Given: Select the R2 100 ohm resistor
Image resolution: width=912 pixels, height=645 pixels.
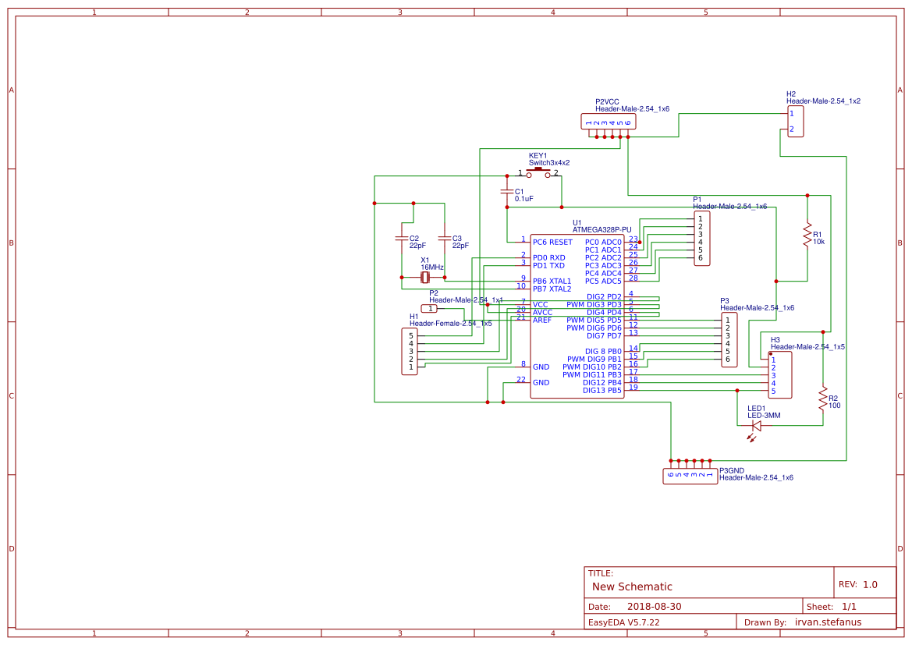Looking at the screenshot, I should click(822, 399).
